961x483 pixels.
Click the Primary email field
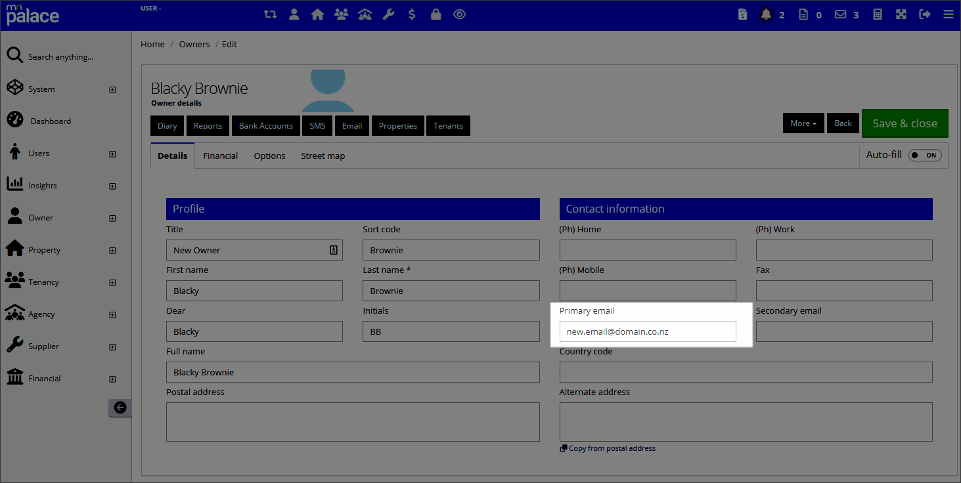click(648, 331)
